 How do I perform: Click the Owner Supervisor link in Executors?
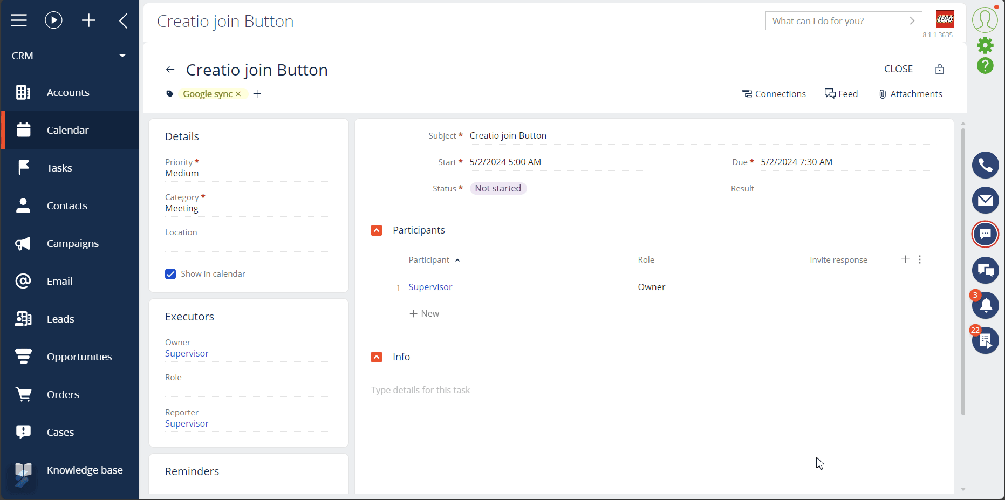[x=187, y=353]
